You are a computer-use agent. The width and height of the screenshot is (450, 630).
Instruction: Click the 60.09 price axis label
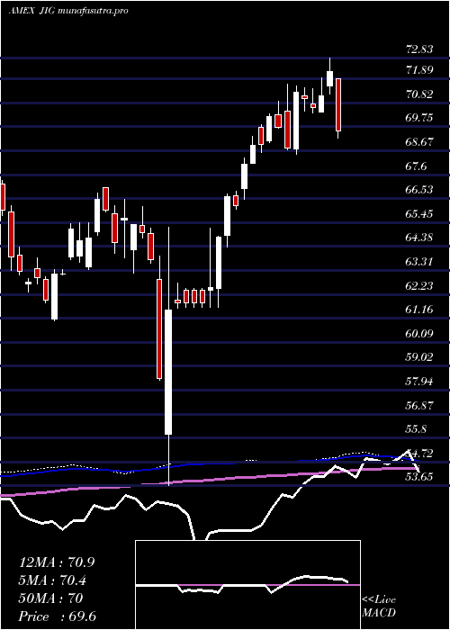(420, 334)
